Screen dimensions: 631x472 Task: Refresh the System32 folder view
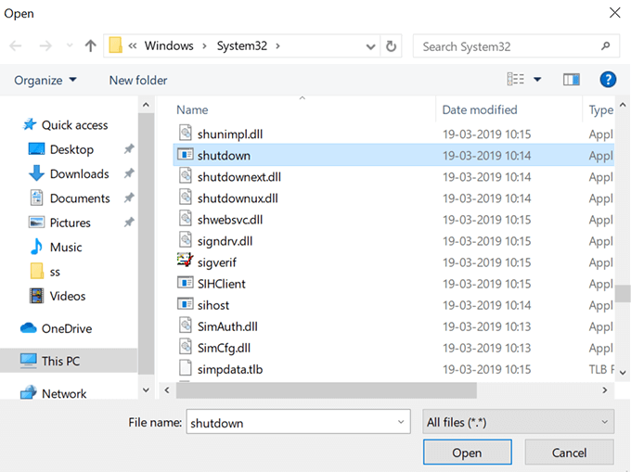391,46
